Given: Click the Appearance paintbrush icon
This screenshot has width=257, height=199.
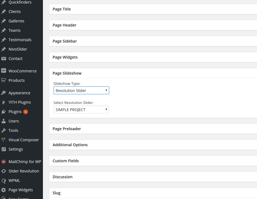Looking at the screenshot, I should (4, 93).
